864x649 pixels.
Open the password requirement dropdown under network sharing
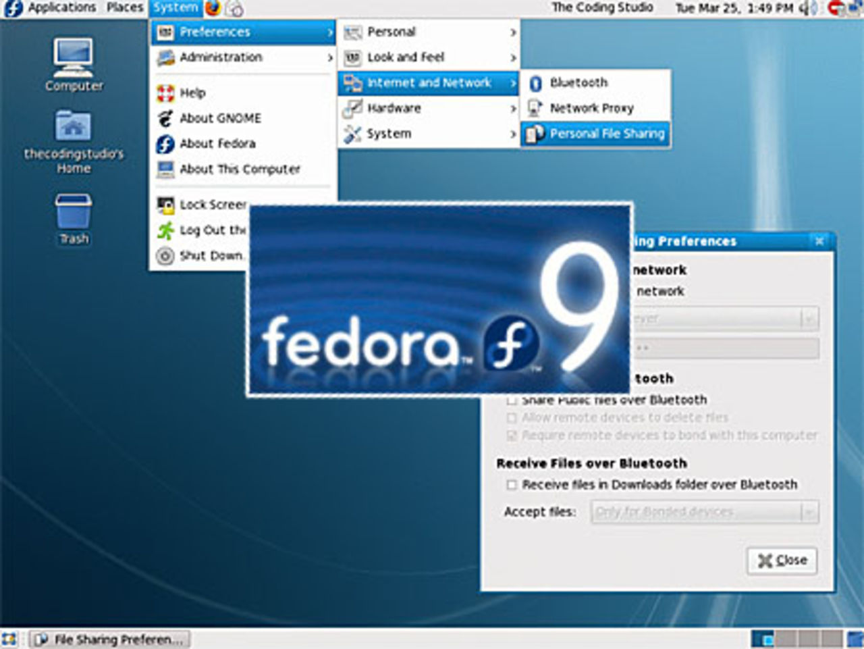[726, 318]
